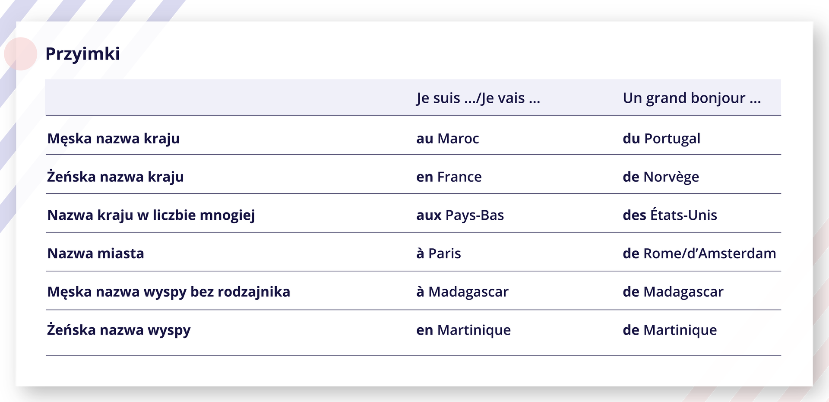
Task: Select 'Un grand bonjour …' column header
Action: (691, 98)
